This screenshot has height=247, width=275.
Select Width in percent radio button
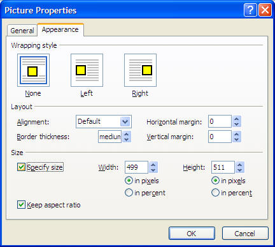[129, 193]
